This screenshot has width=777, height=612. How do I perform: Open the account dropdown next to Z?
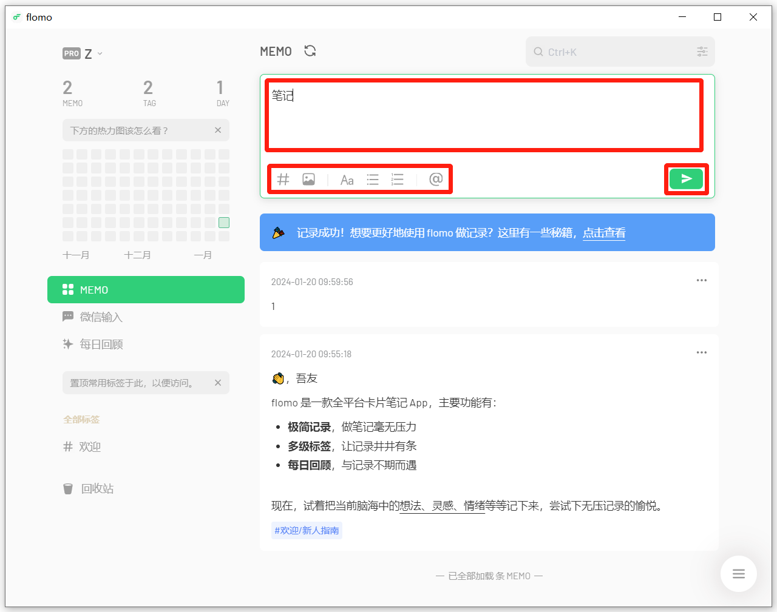pos(100,53)
